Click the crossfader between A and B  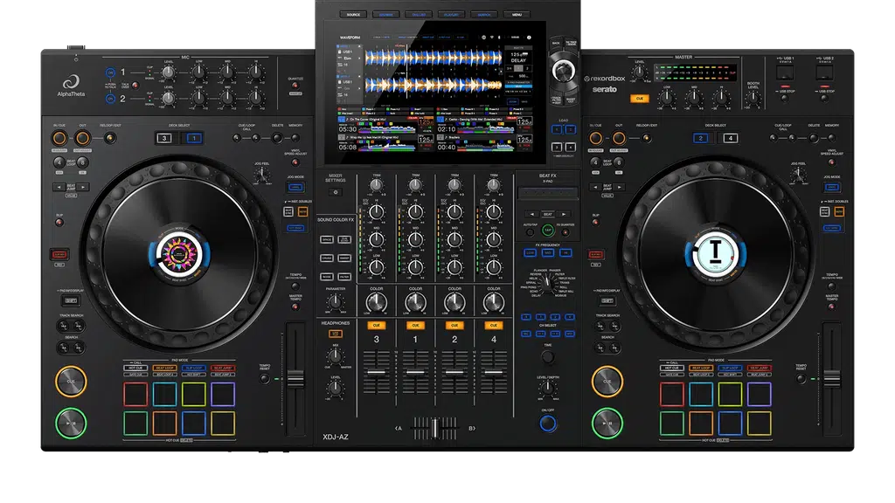(x=435, y=428)
